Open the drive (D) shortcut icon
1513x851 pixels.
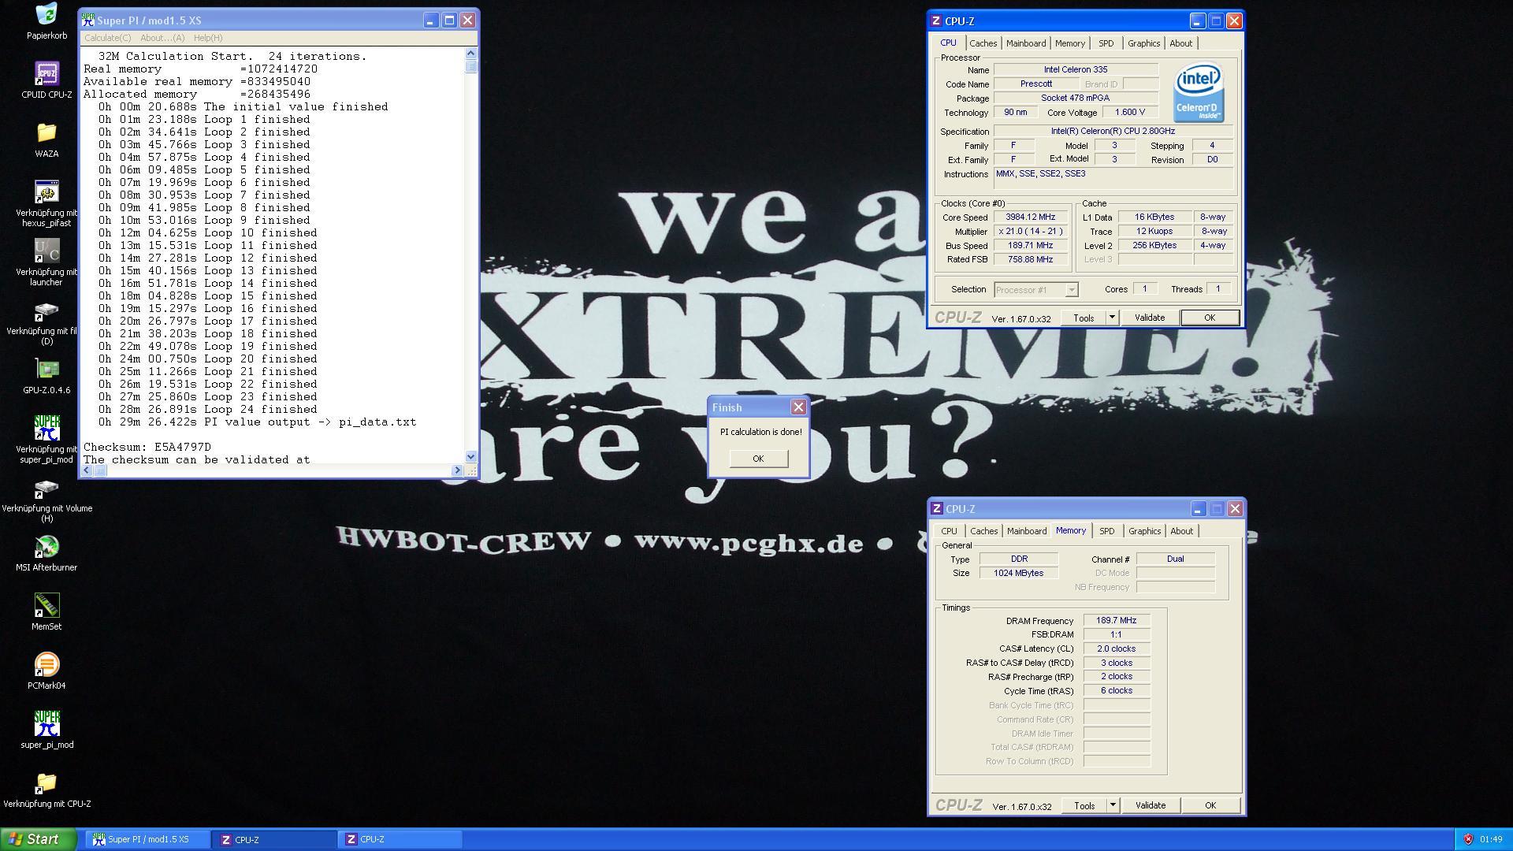click(x=46, y=310)
